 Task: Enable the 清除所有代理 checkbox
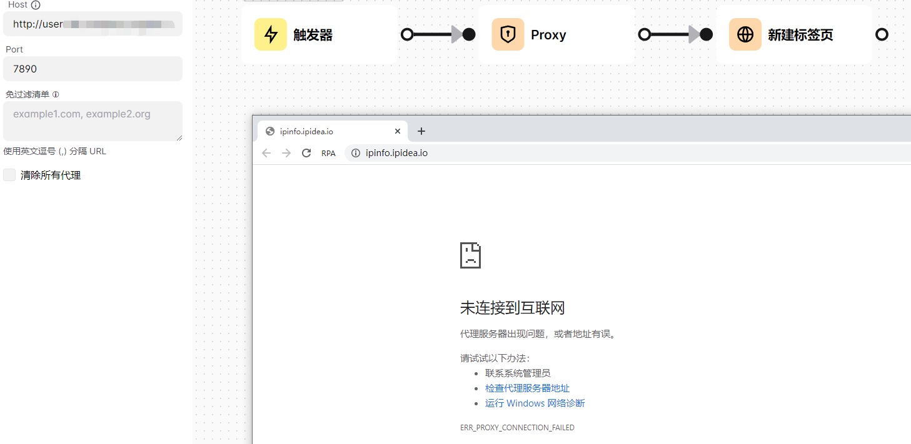coord(9,175)
